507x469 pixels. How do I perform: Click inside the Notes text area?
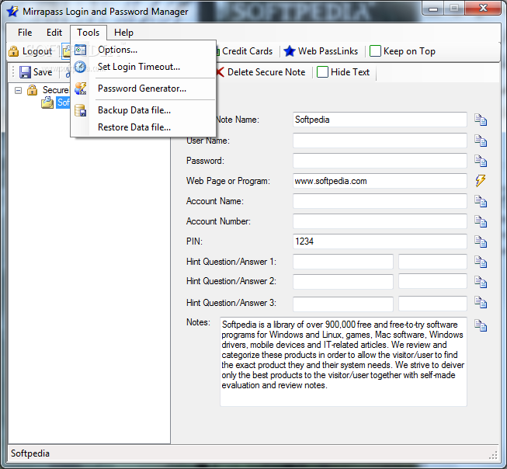(x=343, y=362)
